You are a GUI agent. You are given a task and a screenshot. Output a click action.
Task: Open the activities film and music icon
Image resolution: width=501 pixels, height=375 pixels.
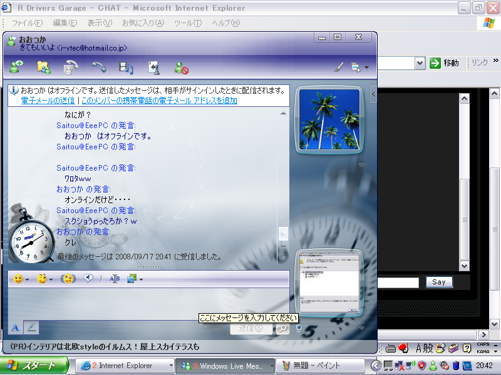pos(126,66)
